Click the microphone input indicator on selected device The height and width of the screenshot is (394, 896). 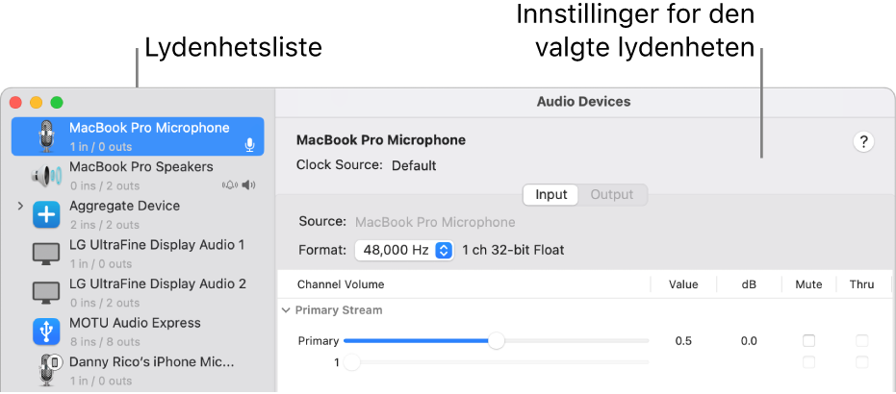pyautogui.click(x=249, y=146)
